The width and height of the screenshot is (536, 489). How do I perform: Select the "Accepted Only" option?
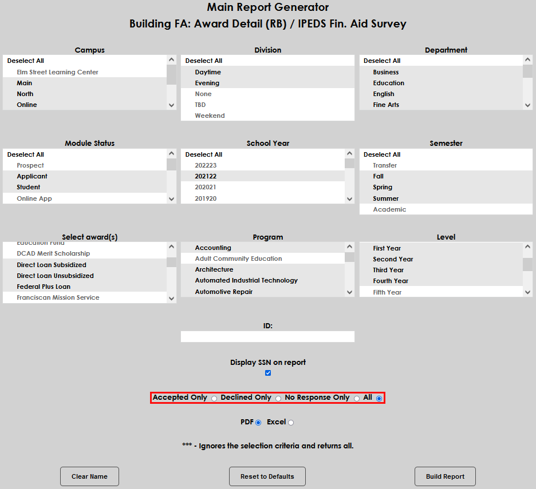(214, 398)
